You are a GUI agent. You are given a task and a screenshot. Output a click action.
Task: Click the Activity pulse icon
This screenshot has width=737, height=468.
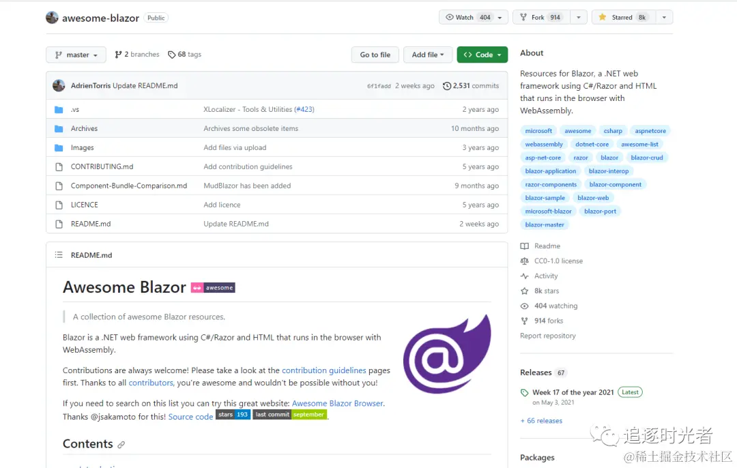click(x=525, y=276)
